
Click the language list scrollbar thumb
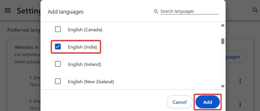point(223,41)
